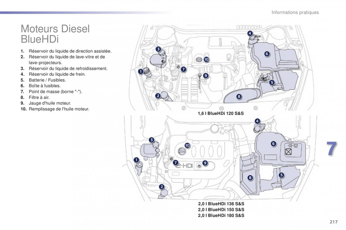The height and width of the screenshot is (230, 346).
Task: Select marker 4 in the 1,6 l BlueHDi diagram
Action: (249, 33)
